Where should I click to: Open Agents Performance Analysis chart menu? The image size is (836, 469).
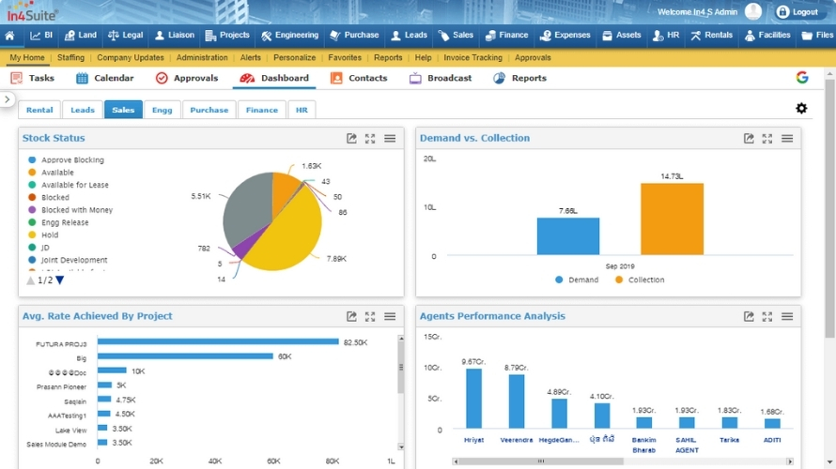(x=787, y=316)
